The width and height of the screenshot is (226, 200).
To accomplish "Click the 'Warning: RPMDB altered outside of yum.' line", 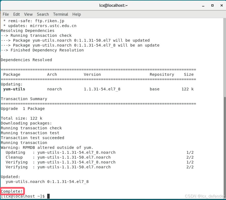I will 47,148.
